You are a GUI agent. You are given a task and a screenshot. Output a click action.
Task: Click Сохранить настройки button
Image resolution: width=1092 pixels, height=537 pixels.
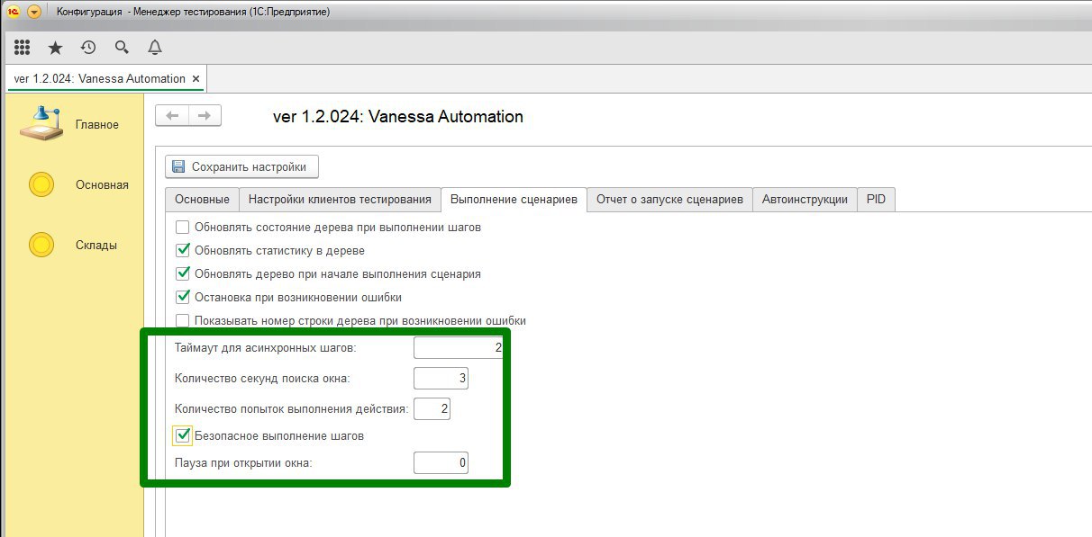(241, 166)
